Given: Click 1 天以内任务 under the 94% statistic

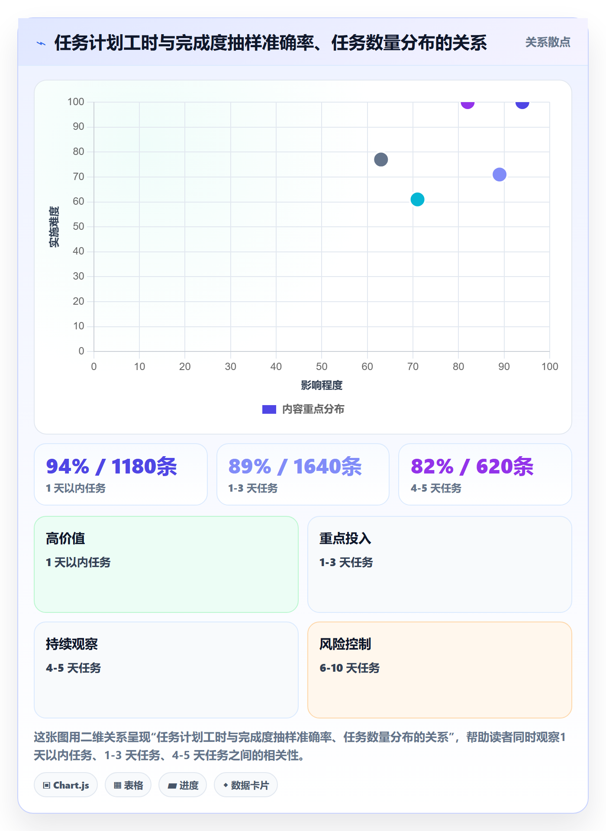Looking at the screenshot, I should 76,488.
